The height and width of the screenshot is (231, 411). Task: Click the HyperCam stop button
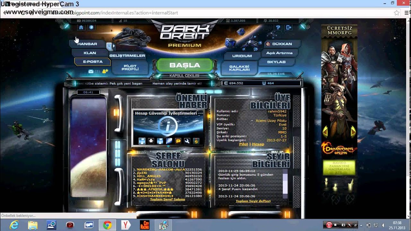336,225
